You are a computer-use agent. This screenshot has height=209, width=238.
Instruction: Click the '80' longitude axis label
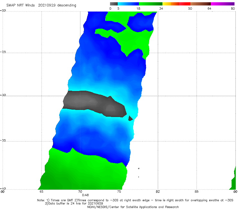click(158, 192)
